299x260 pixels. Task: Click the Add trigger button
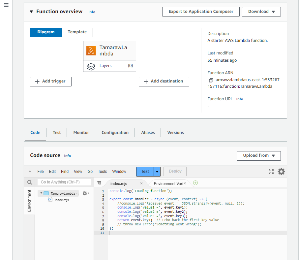pyautogui.click(x=51, y=81)
